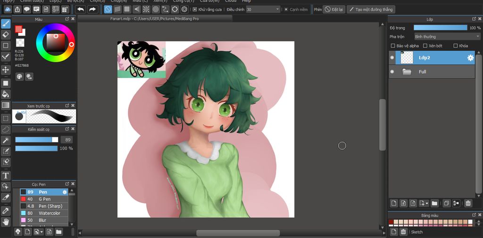
Task: Select the Magic Wand tool
Action: [x=6, y=140]
